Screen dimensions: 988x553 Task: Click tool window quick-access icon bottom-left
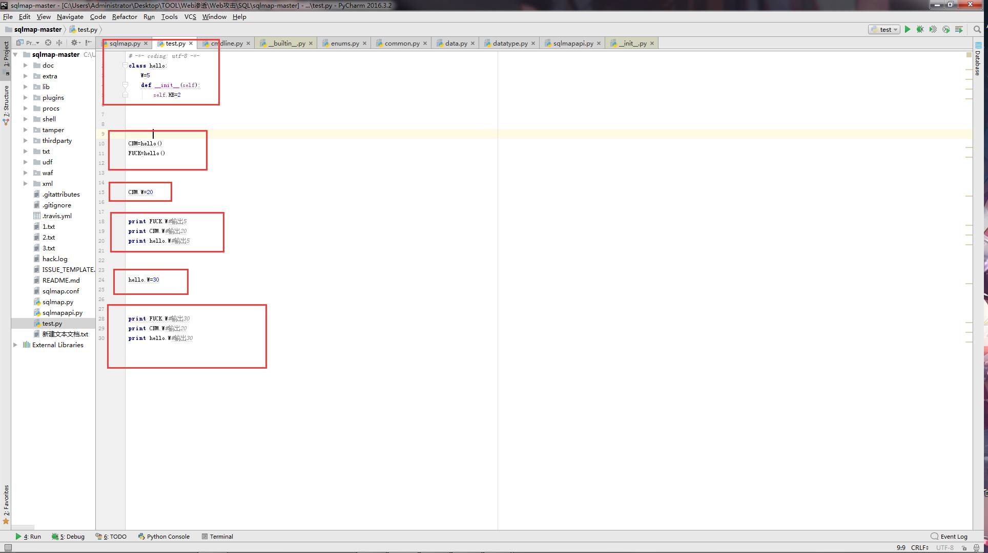[8, 547]
